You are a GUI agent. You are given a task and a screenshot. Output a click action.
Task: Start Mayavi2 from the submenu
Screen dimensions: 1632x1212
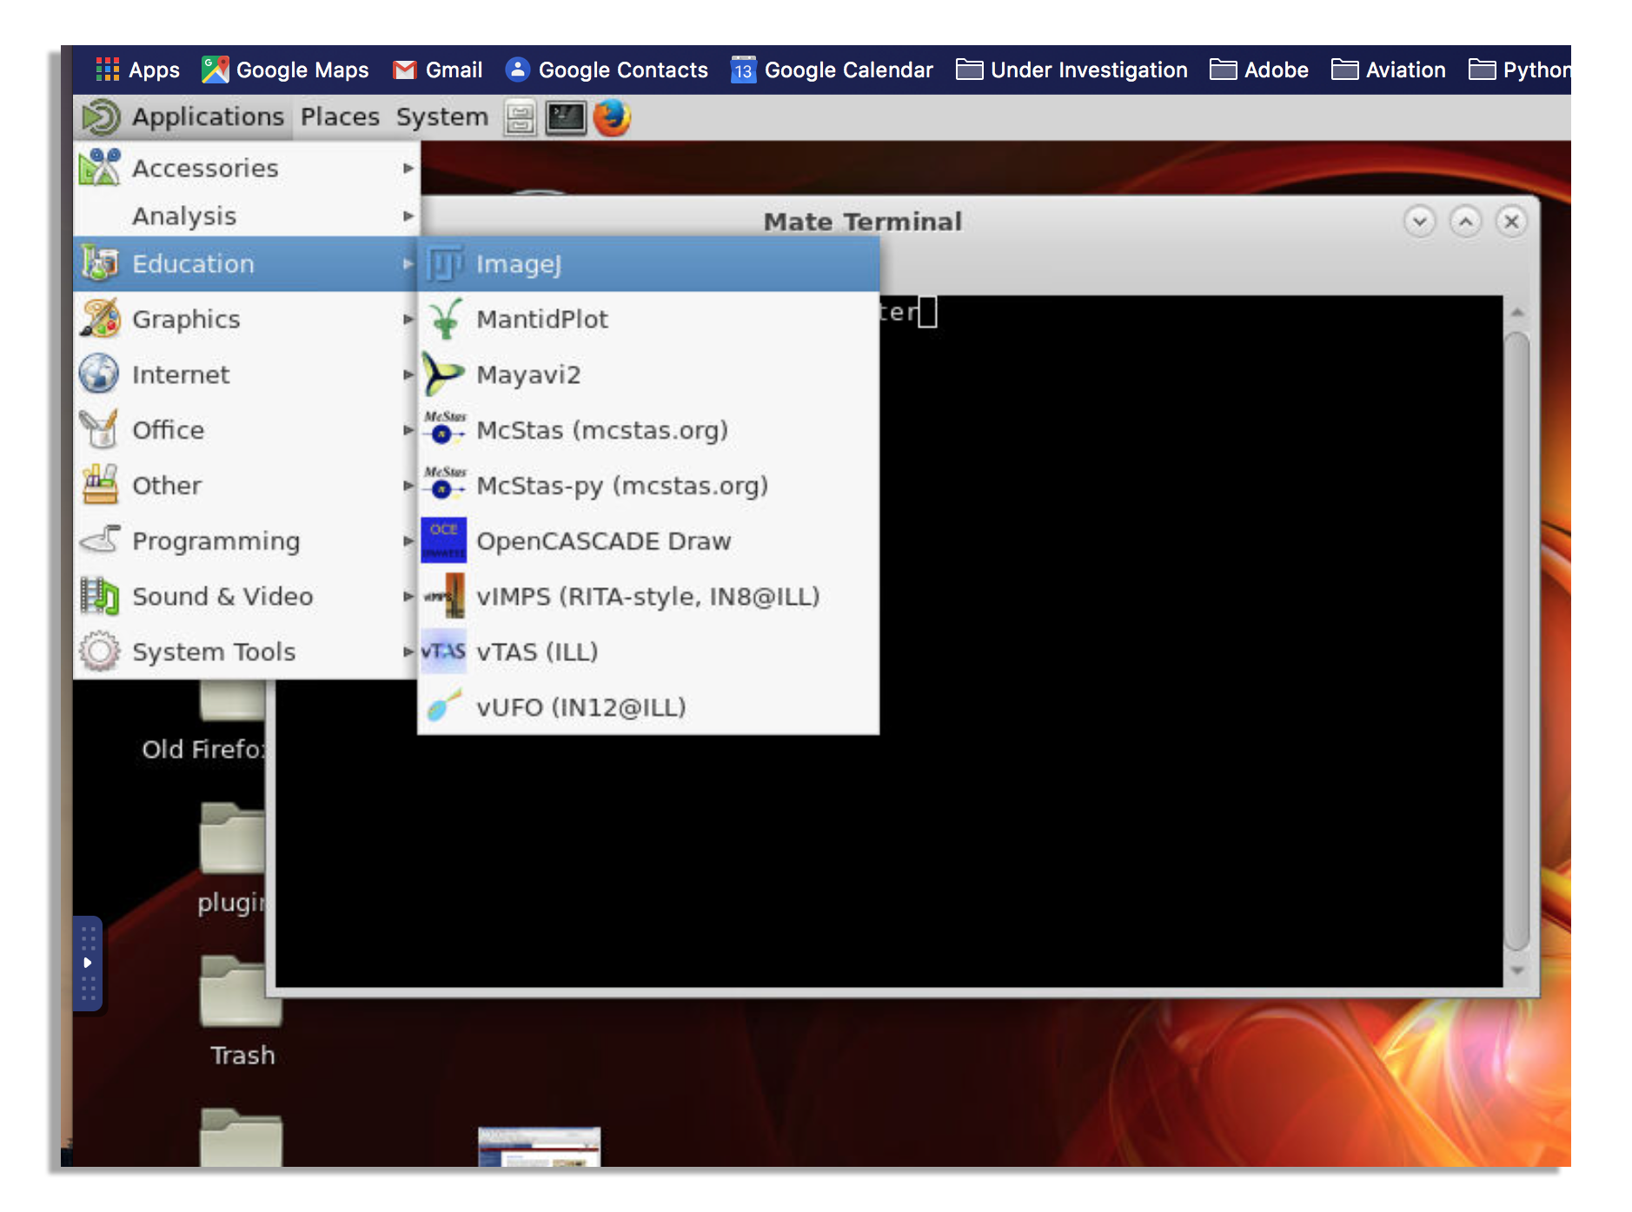[x=527, y=375]
